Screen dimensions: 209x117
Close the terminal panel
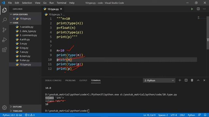[204, 80]
